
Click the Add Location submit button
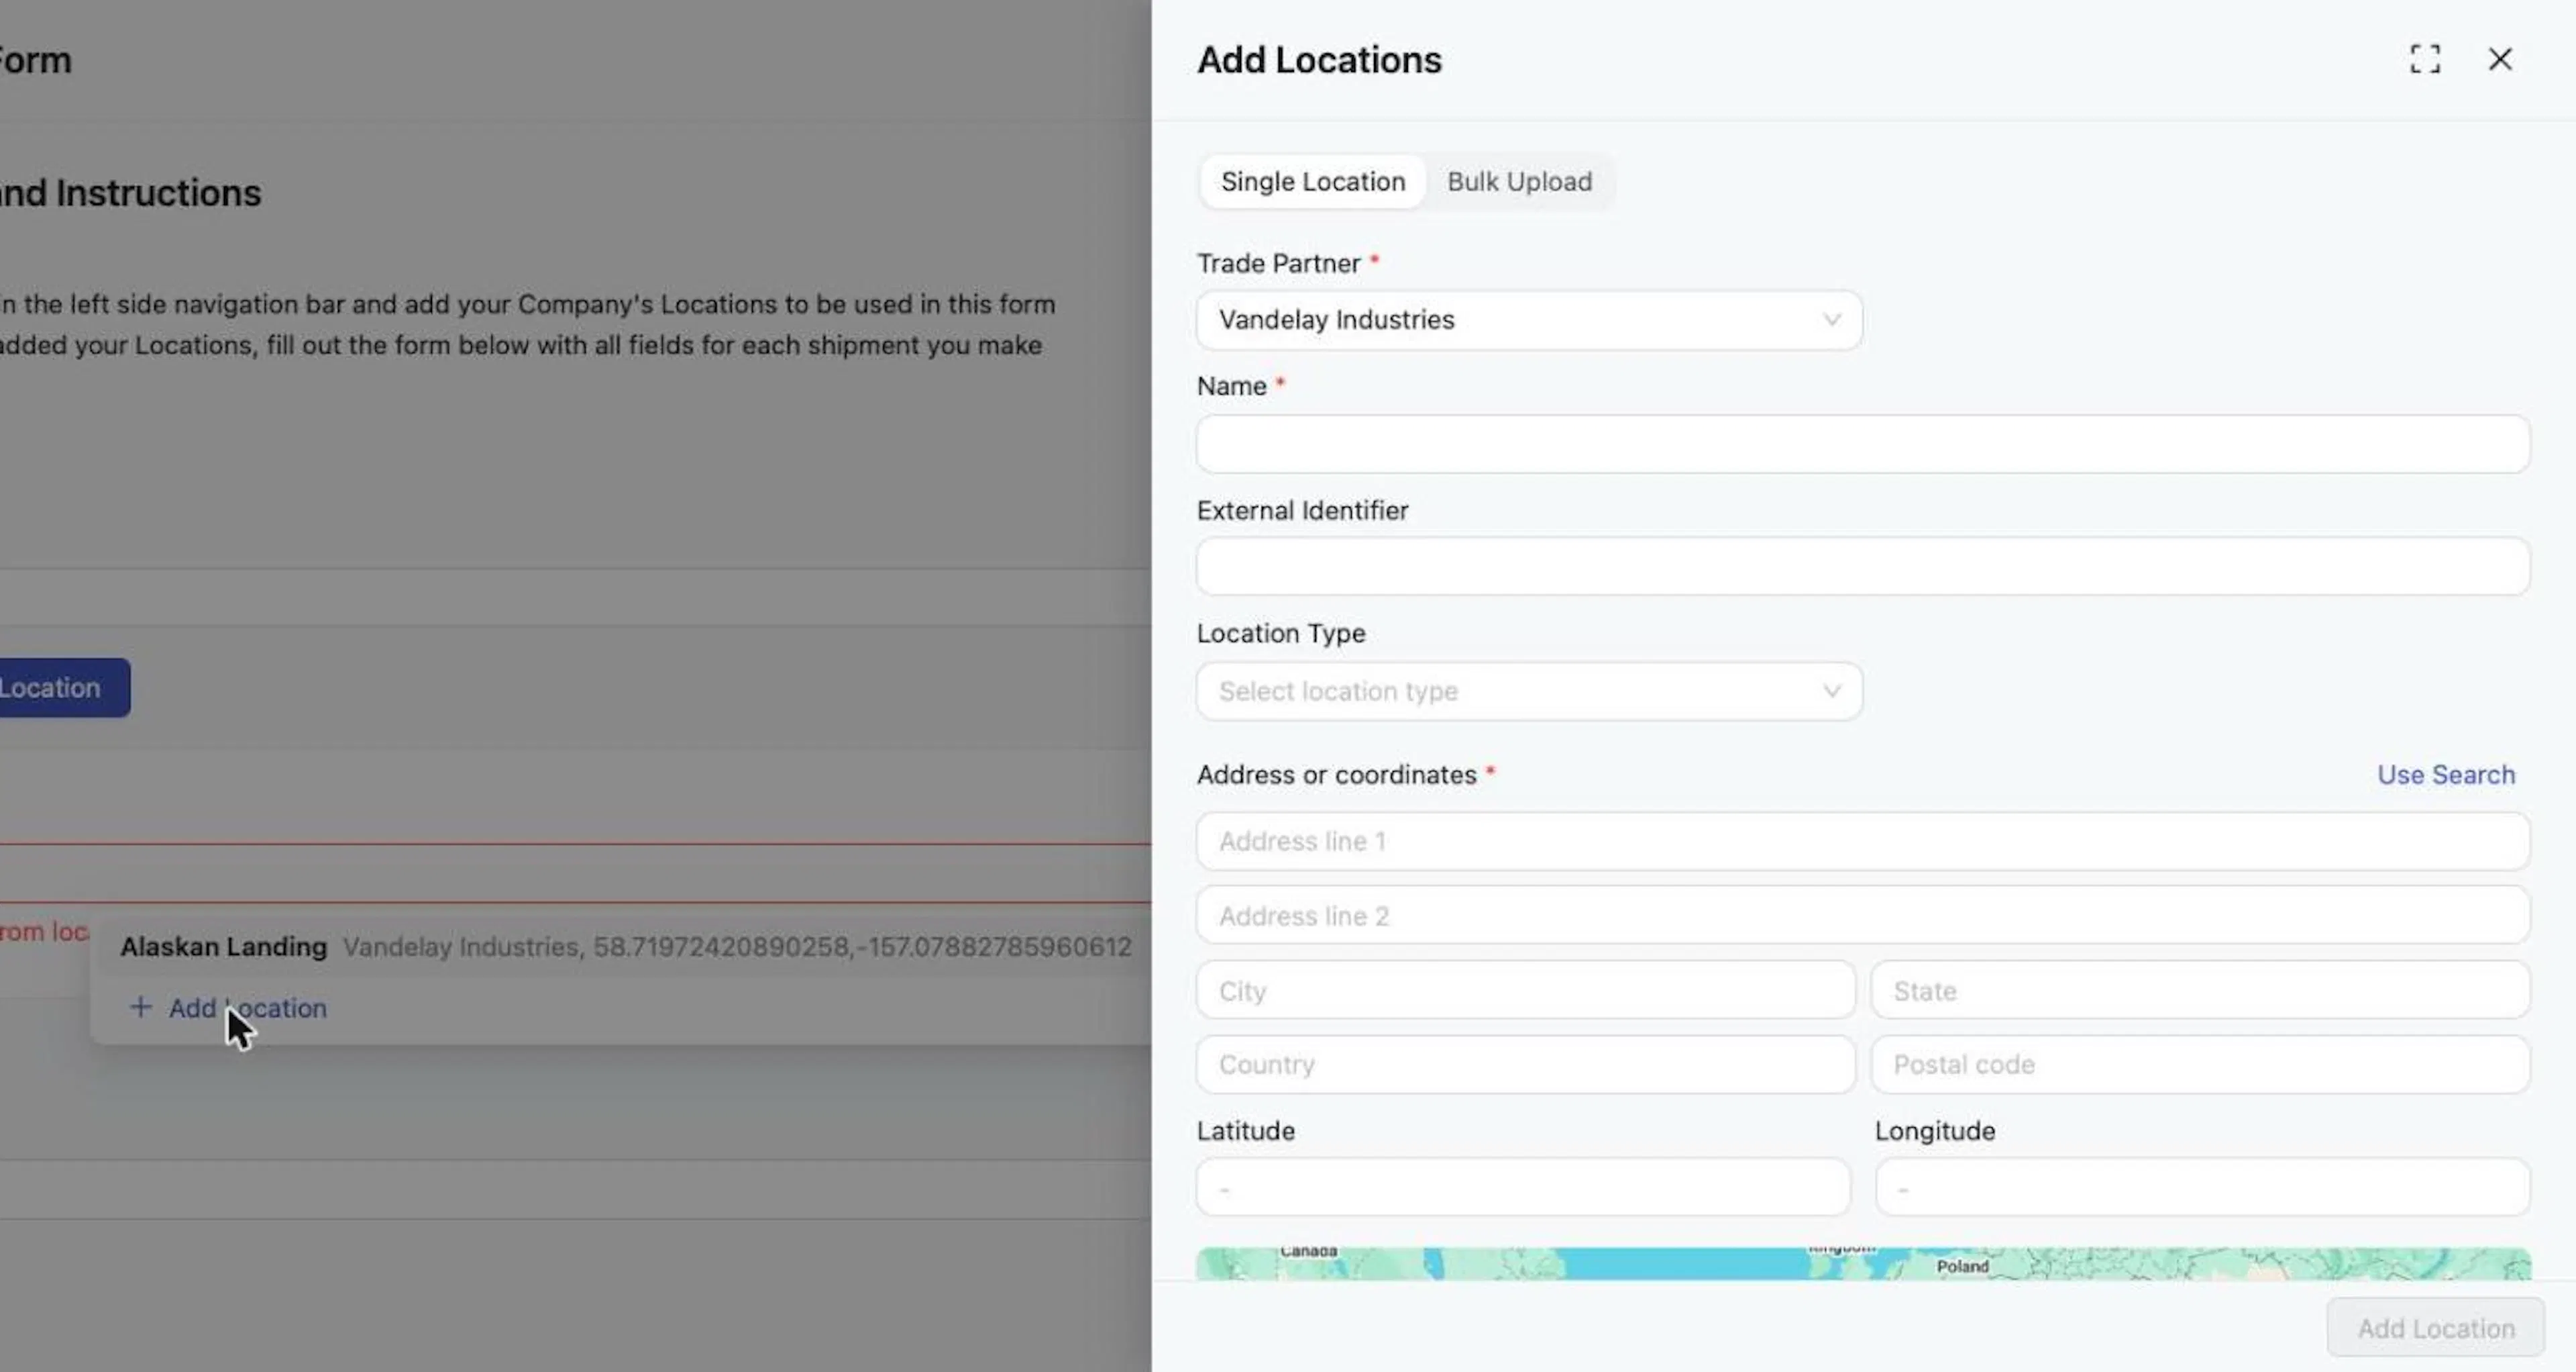click(2435, 1329)
